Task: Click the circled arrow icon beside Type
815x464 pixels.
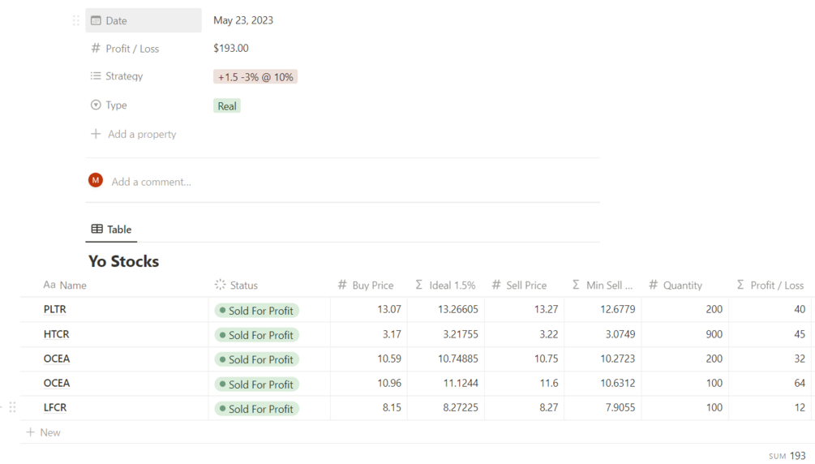Action: [x=96, y=105]
